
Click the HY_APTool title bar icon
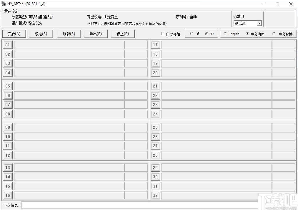coord(4,4)
